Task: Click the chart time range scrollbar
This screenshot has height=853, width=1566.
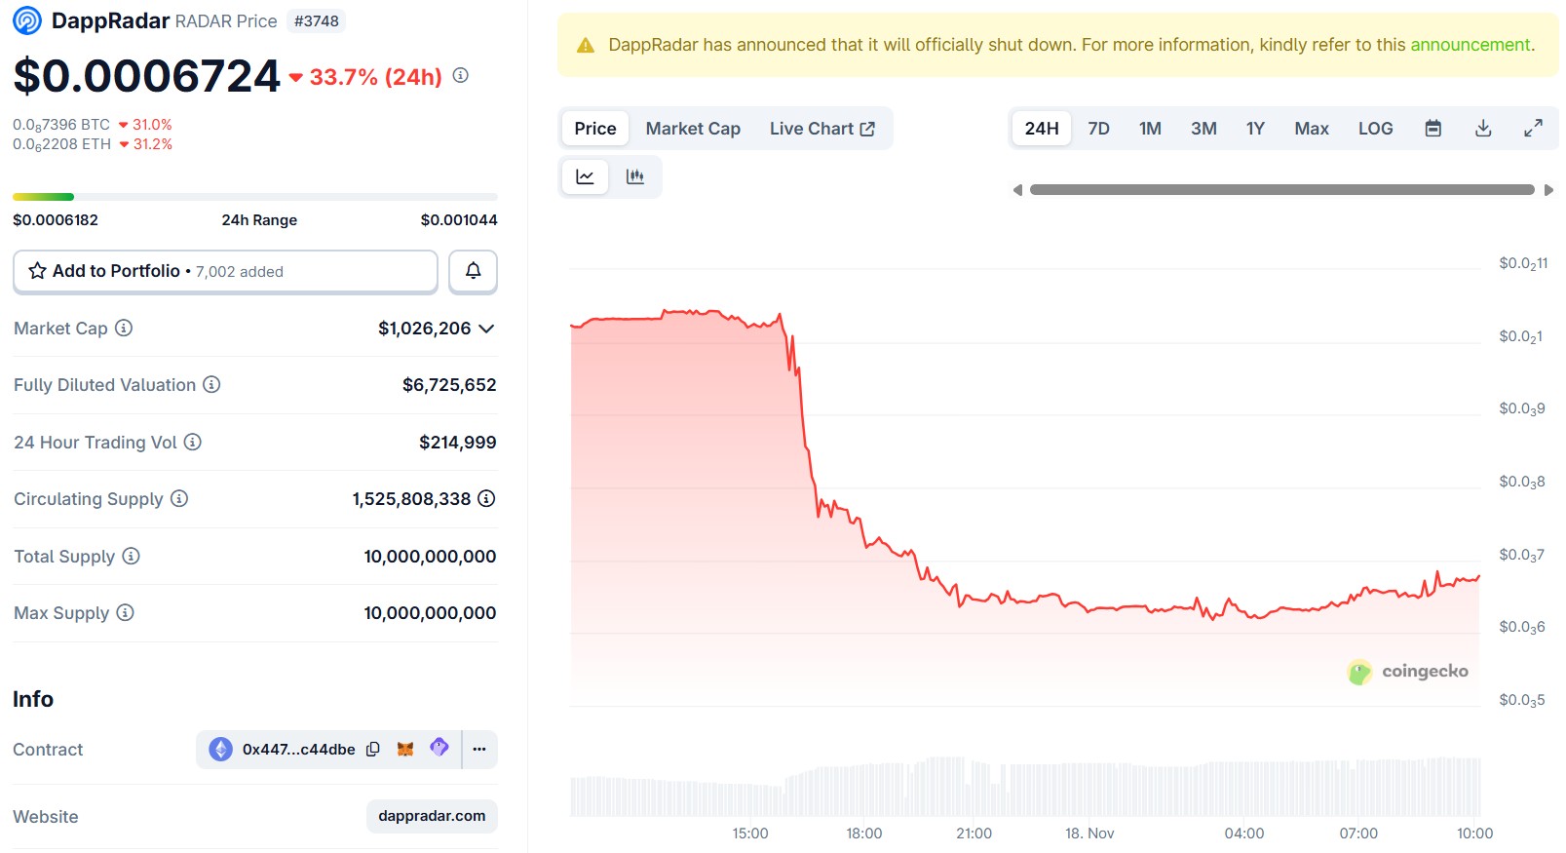Action: pyautogui.click(x=1281, y=190)
